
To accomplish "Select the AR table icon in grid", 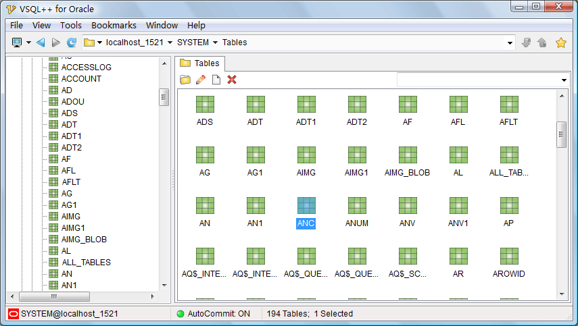I will click(x=458, y=256).
